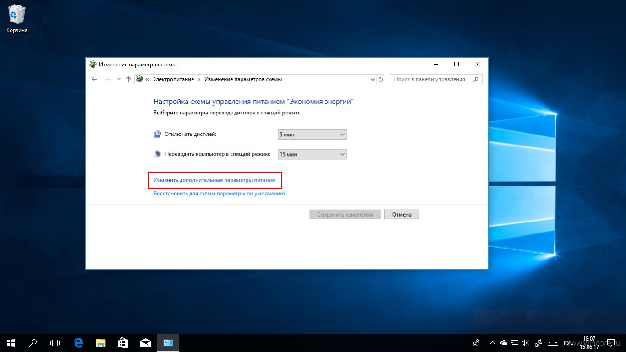626x352 pixels.
Task: Go up one level with the Up arrow
Action: click(128, 79)
